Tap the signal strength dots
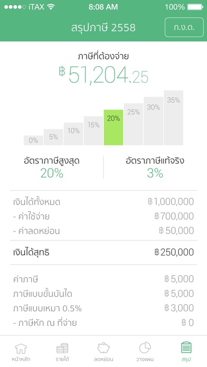 [x=15, y=7]
